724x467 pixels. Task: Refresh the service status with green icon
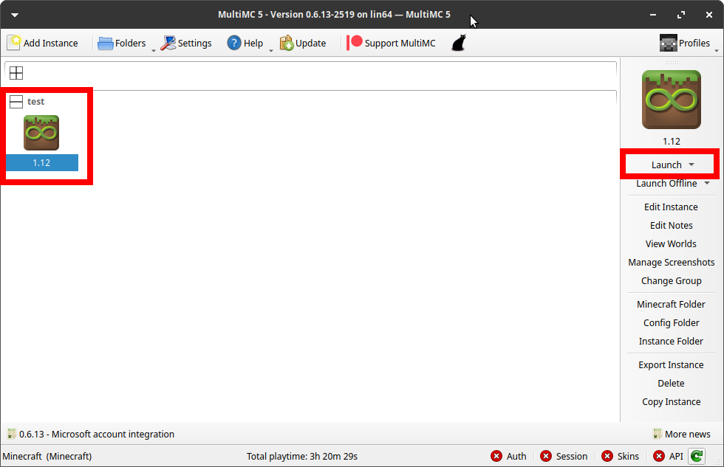(697, 456)
